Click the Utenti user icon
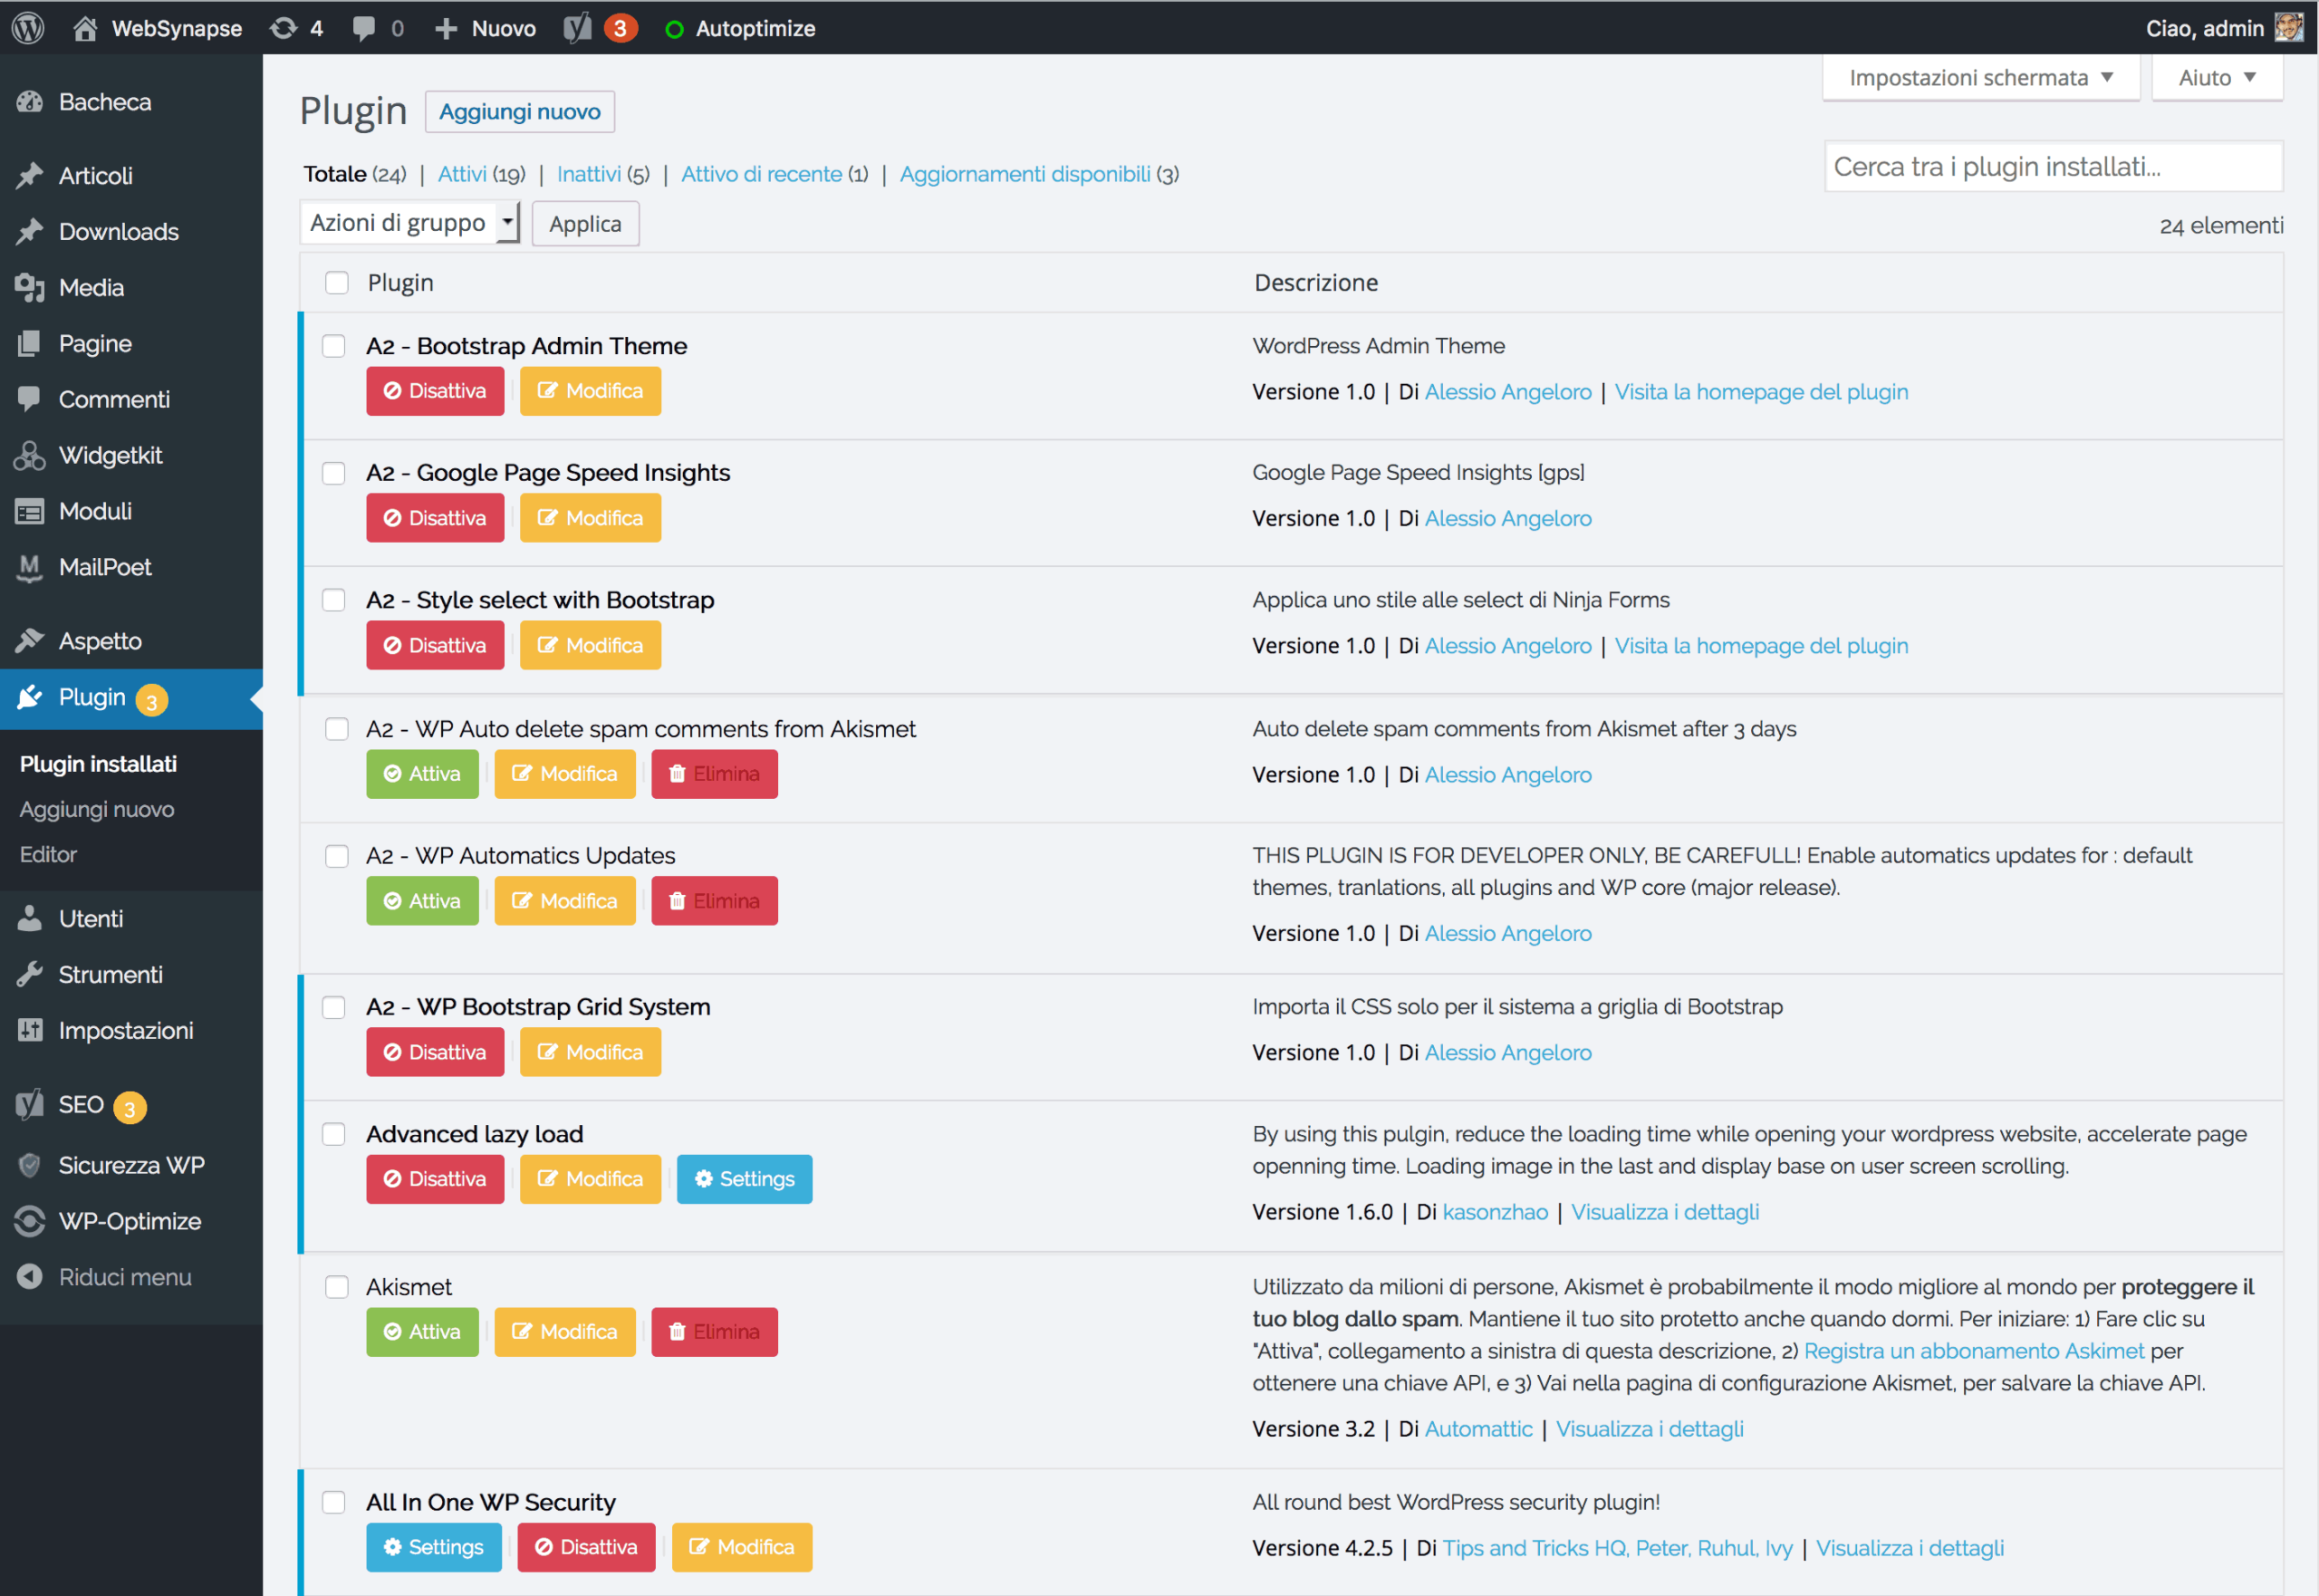 pos(30,918)
